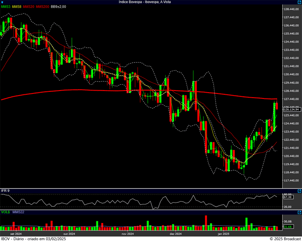Click the VOL$ indicator label

pos(5,212)
